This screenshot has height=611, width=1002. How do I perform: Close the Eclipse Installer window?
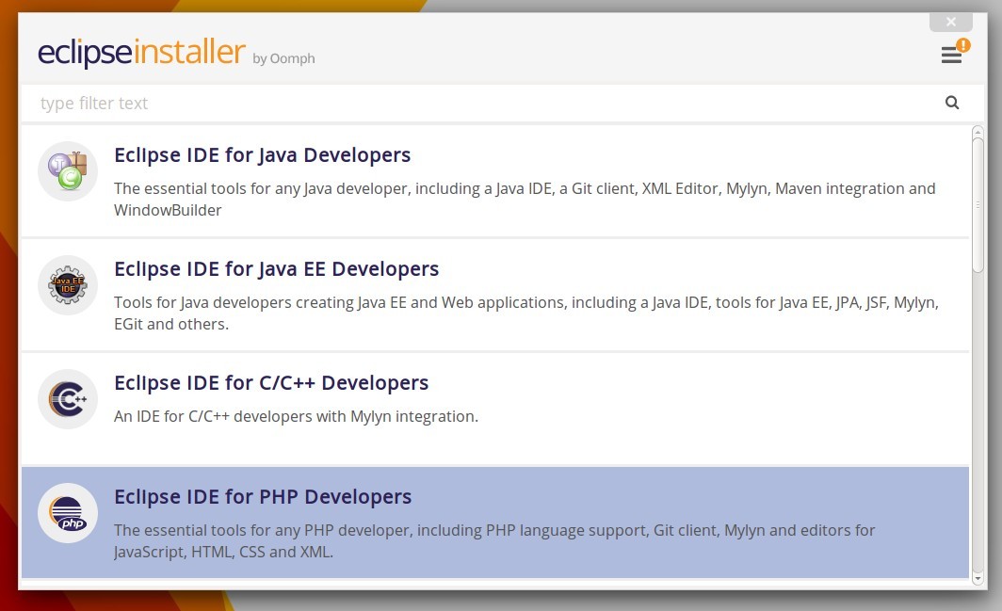(x=951, y=22)
